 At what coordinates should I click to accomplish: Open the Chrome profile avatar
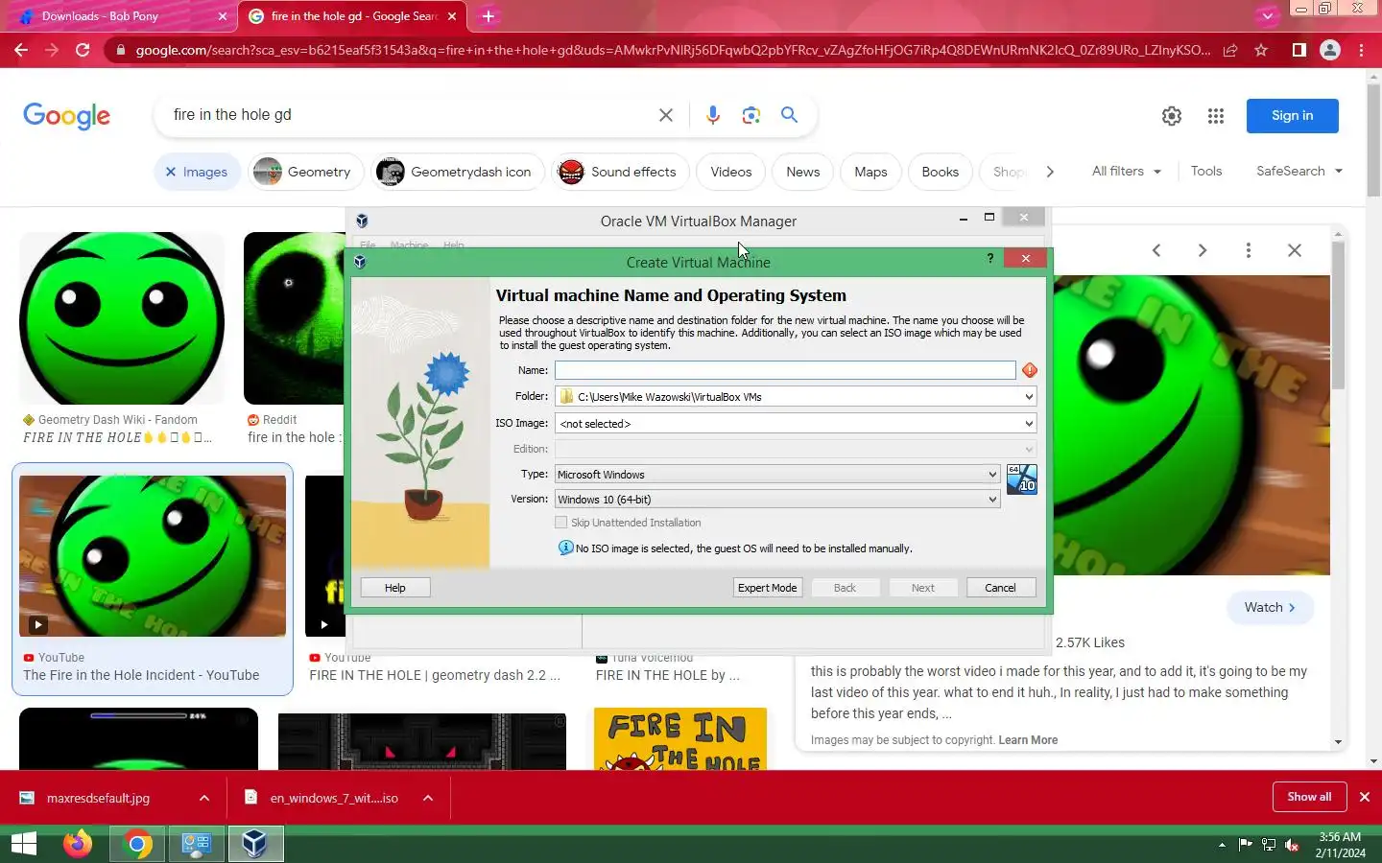[1330, 50]
